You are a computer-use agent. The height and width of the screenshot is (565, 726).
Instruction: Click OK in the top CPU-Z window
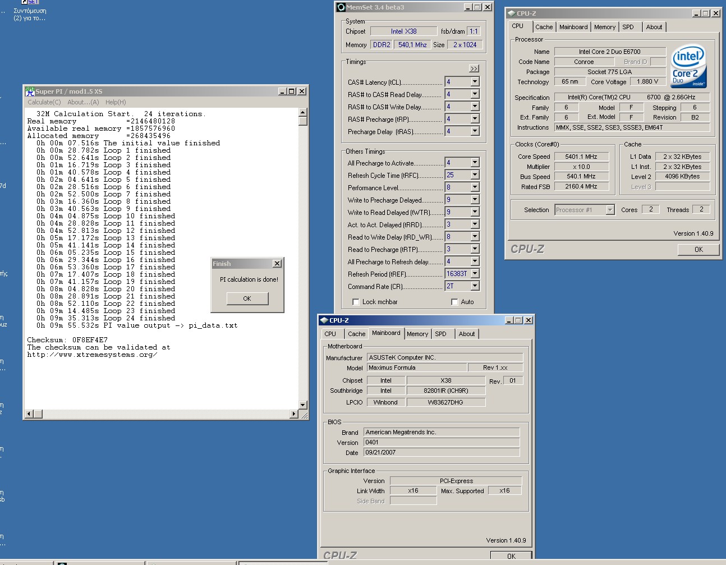pyautogui.click(x=699, y=250)
